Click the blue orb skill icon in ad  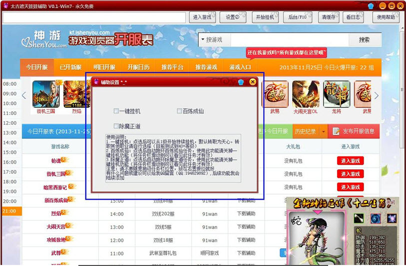coord(375,219)
